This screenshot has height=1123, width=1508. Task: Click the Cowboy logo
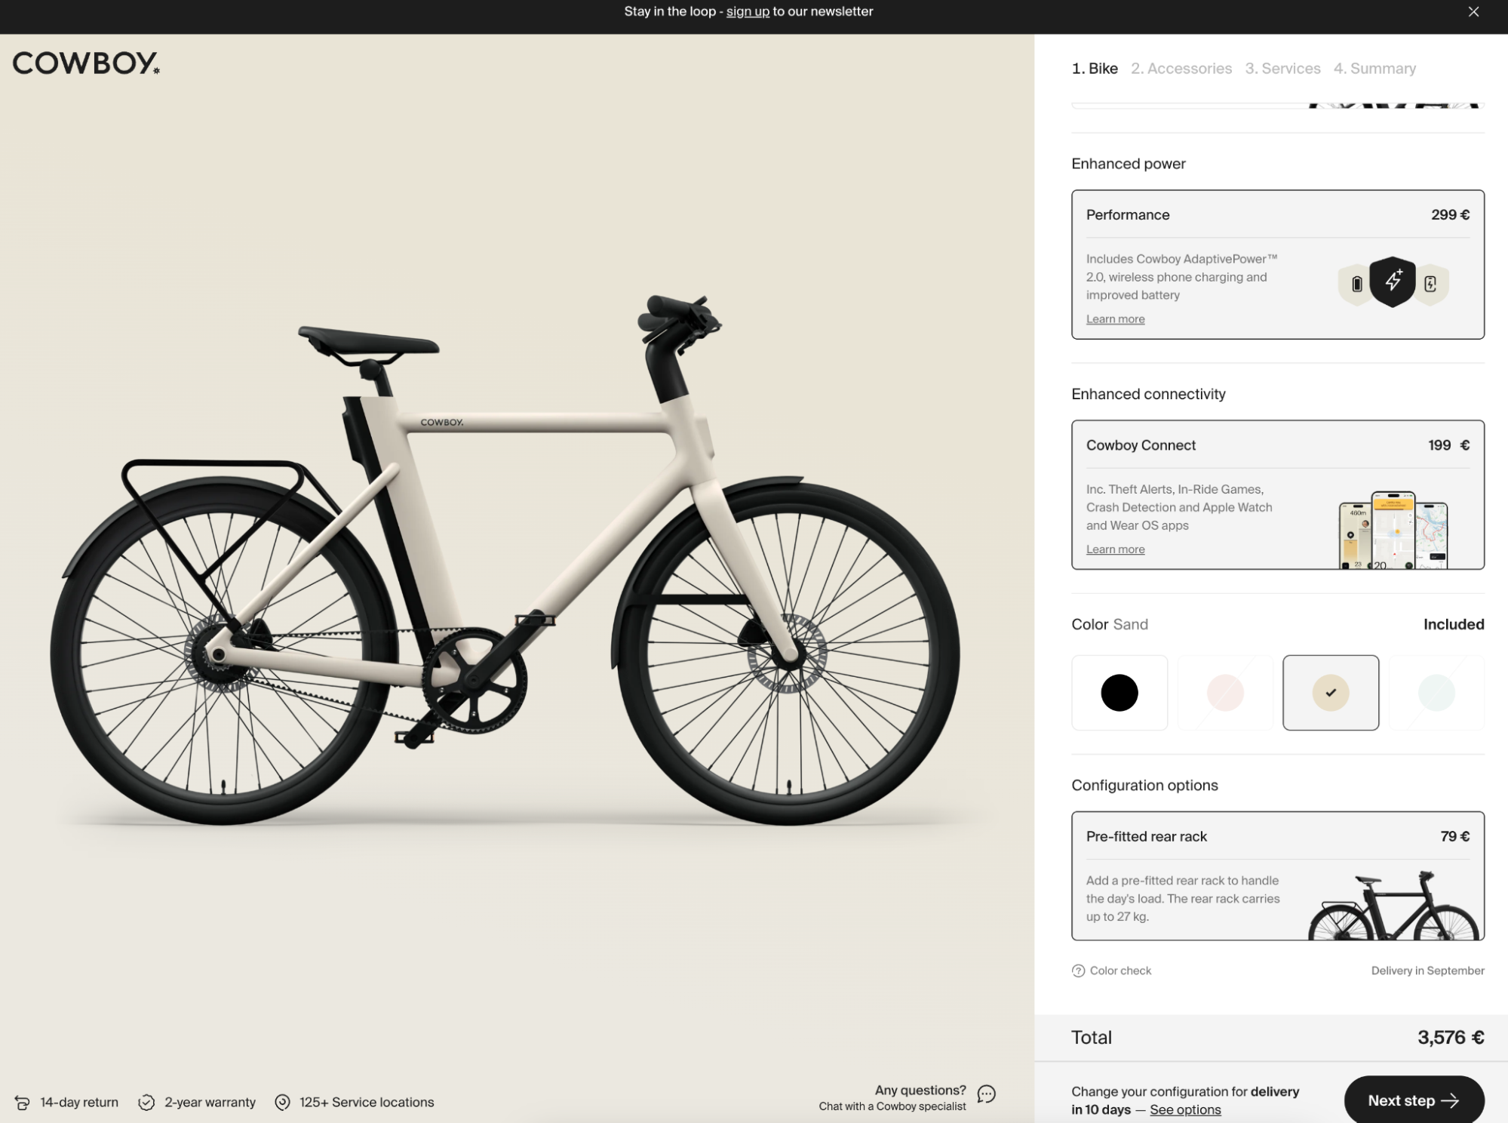coord(86,63)
